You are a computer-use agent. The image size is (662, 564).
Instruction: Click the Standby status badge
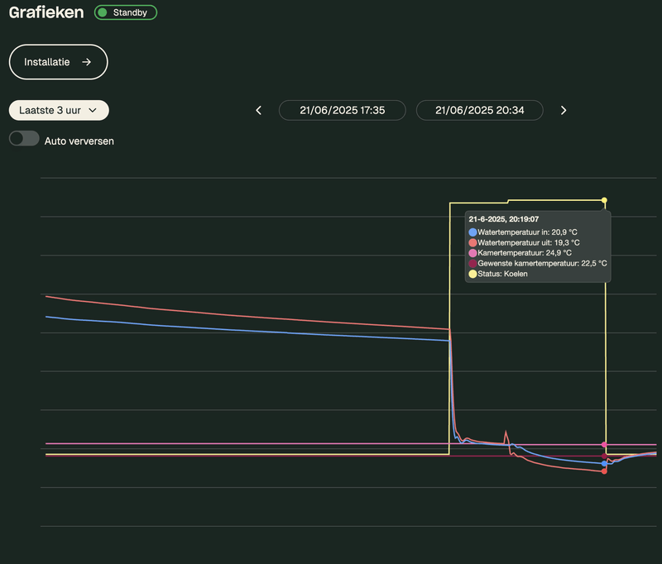(x=126, y=12)
